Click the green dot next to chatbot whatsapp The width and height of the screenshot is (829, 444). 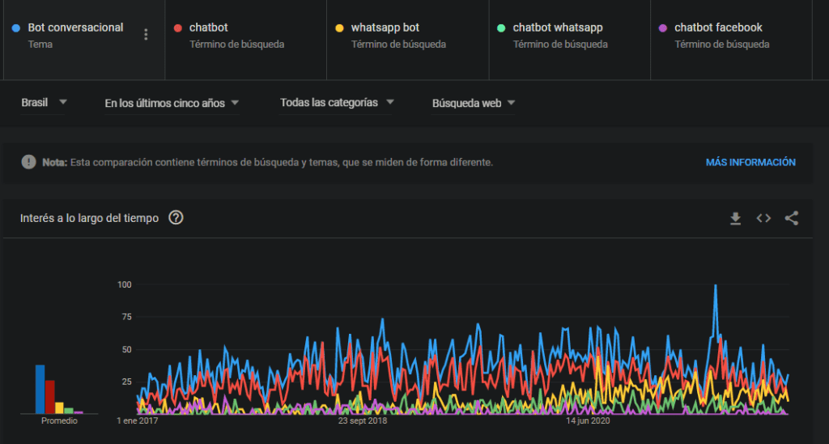pos(501,28)
